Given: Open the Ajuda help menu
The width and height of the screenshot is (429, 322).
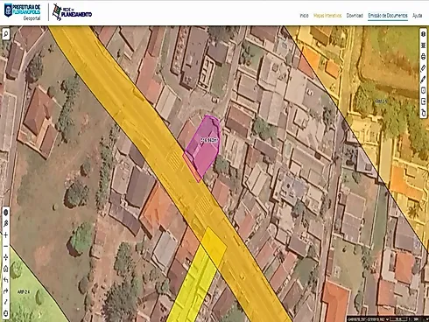Looking at the screenshot, I should 417,16.
